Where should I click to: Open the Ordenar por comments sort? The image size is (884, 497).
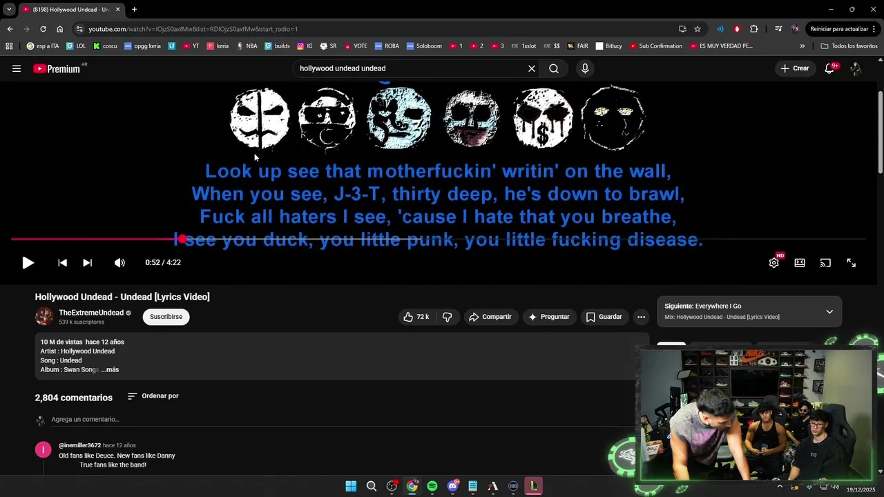[153, 396]
